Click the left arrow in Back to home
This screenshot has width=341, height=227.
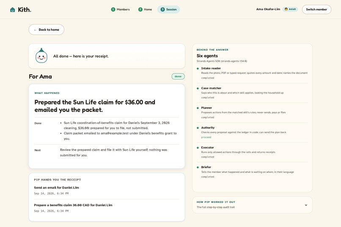coord(35,30)
